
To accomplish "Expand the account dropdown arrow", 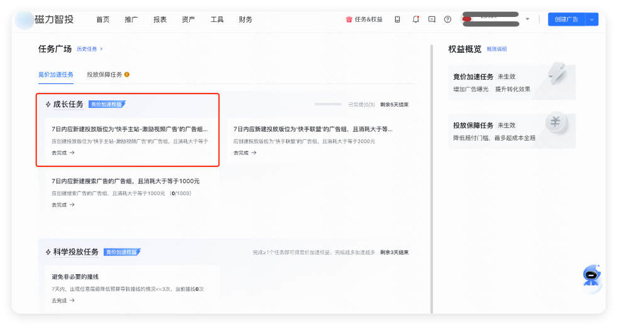I will tap(528, 19).
